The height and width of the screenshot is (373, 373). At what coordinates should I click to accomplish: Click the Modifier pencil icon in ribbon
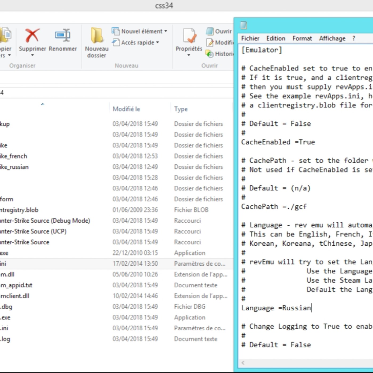pos(210,43)
